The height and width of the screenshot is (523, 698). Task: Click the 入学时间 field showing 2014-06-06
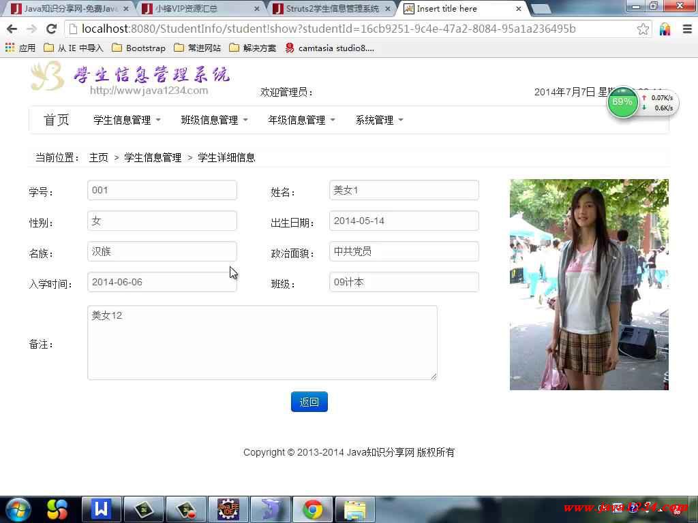click(162, 282)
